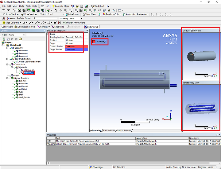
Task: Click the green magnifier Magnifier Window icon
Action: 86,10
